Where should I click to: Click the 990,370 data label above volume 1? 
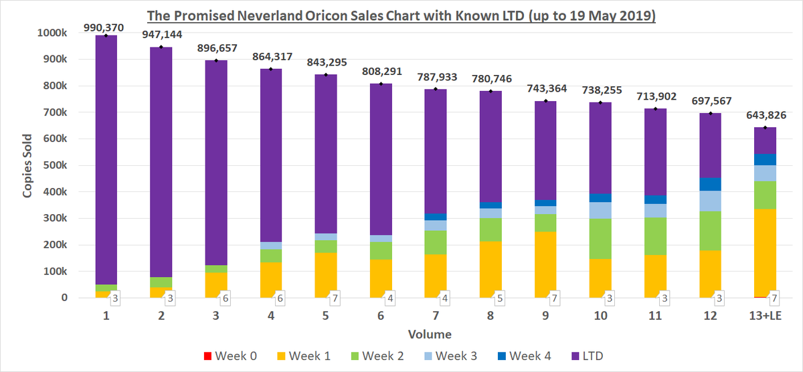coord(105,27)
